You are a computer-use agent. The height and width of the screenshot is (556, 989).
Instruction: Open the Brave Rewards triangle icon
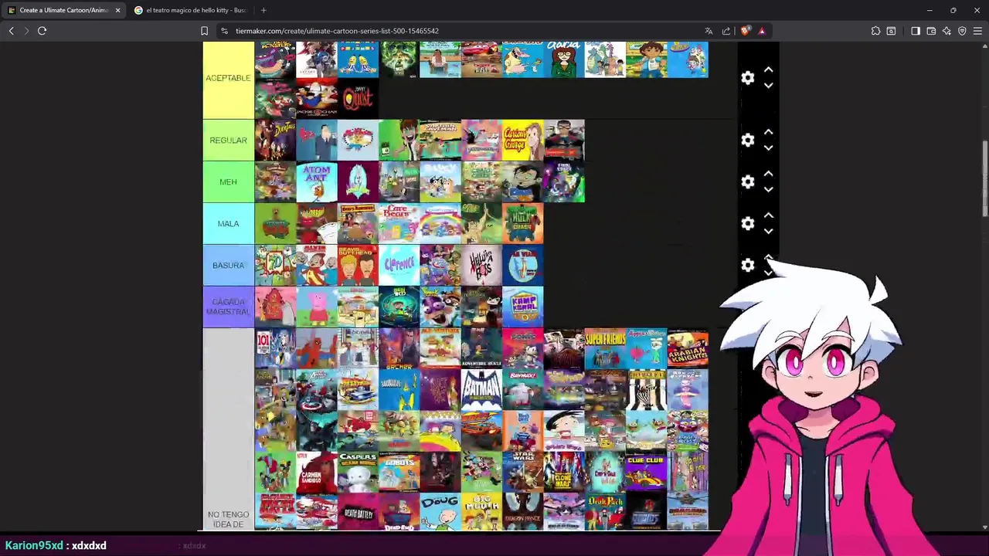click(x=762, y=31)
